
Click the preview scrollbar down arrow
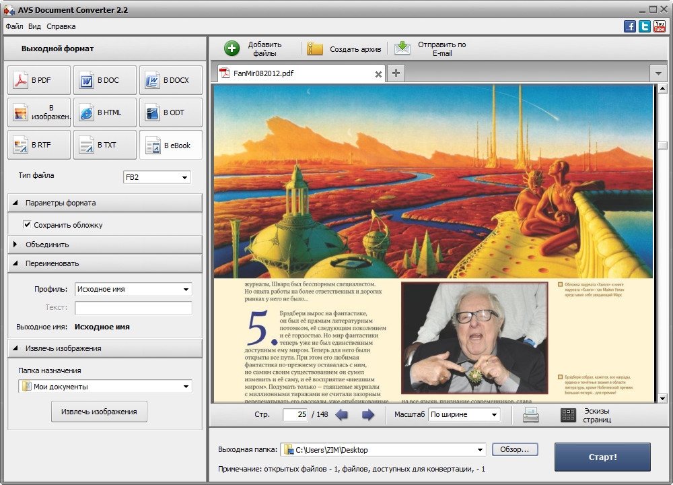[x=662, y=398]
